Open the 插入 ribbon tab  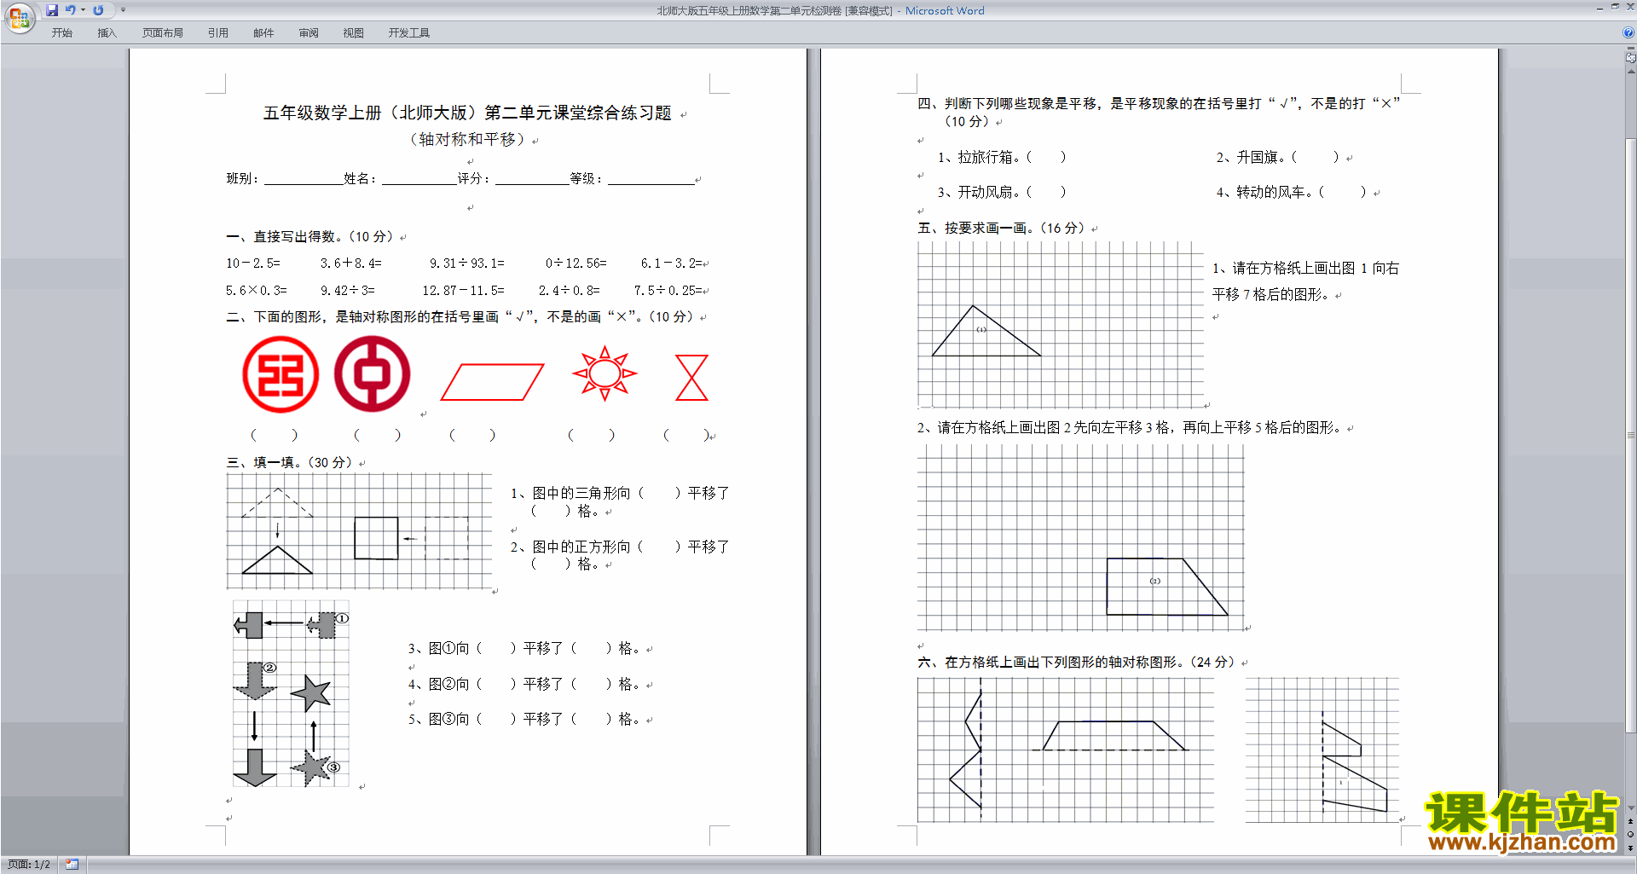point(107,33)
